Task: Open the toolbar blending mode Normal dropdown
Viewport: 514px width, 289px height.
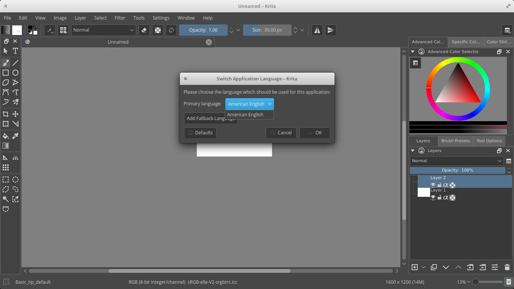Action: [x=103, y=30]
